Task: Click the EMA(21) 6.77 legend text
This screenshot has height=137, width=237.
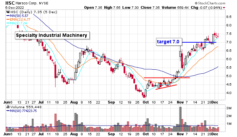Action: click(x=20, y=20)
